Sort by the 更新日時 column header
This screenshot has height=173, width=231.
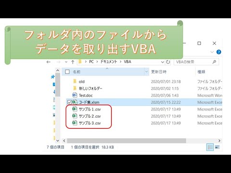[159, 72]
